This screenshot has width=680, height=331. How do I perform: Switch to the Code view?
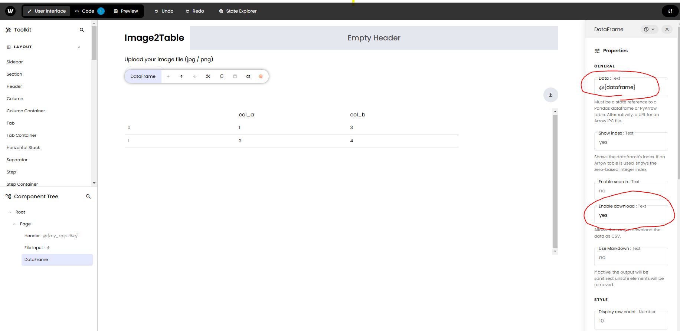[x=88, y=11]
